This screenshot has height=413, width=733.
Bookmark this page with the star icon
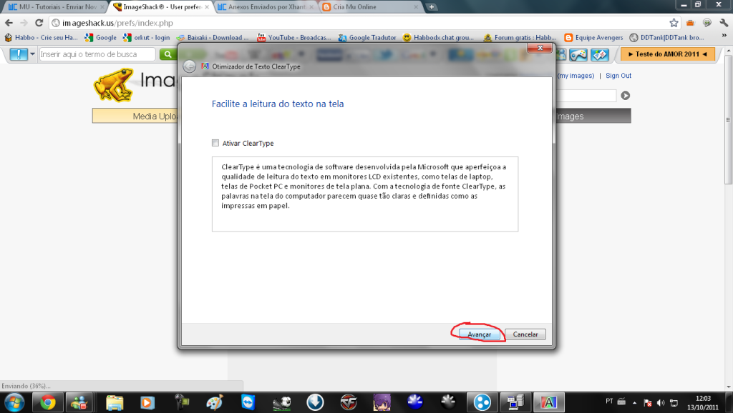(x=674, y=23)
